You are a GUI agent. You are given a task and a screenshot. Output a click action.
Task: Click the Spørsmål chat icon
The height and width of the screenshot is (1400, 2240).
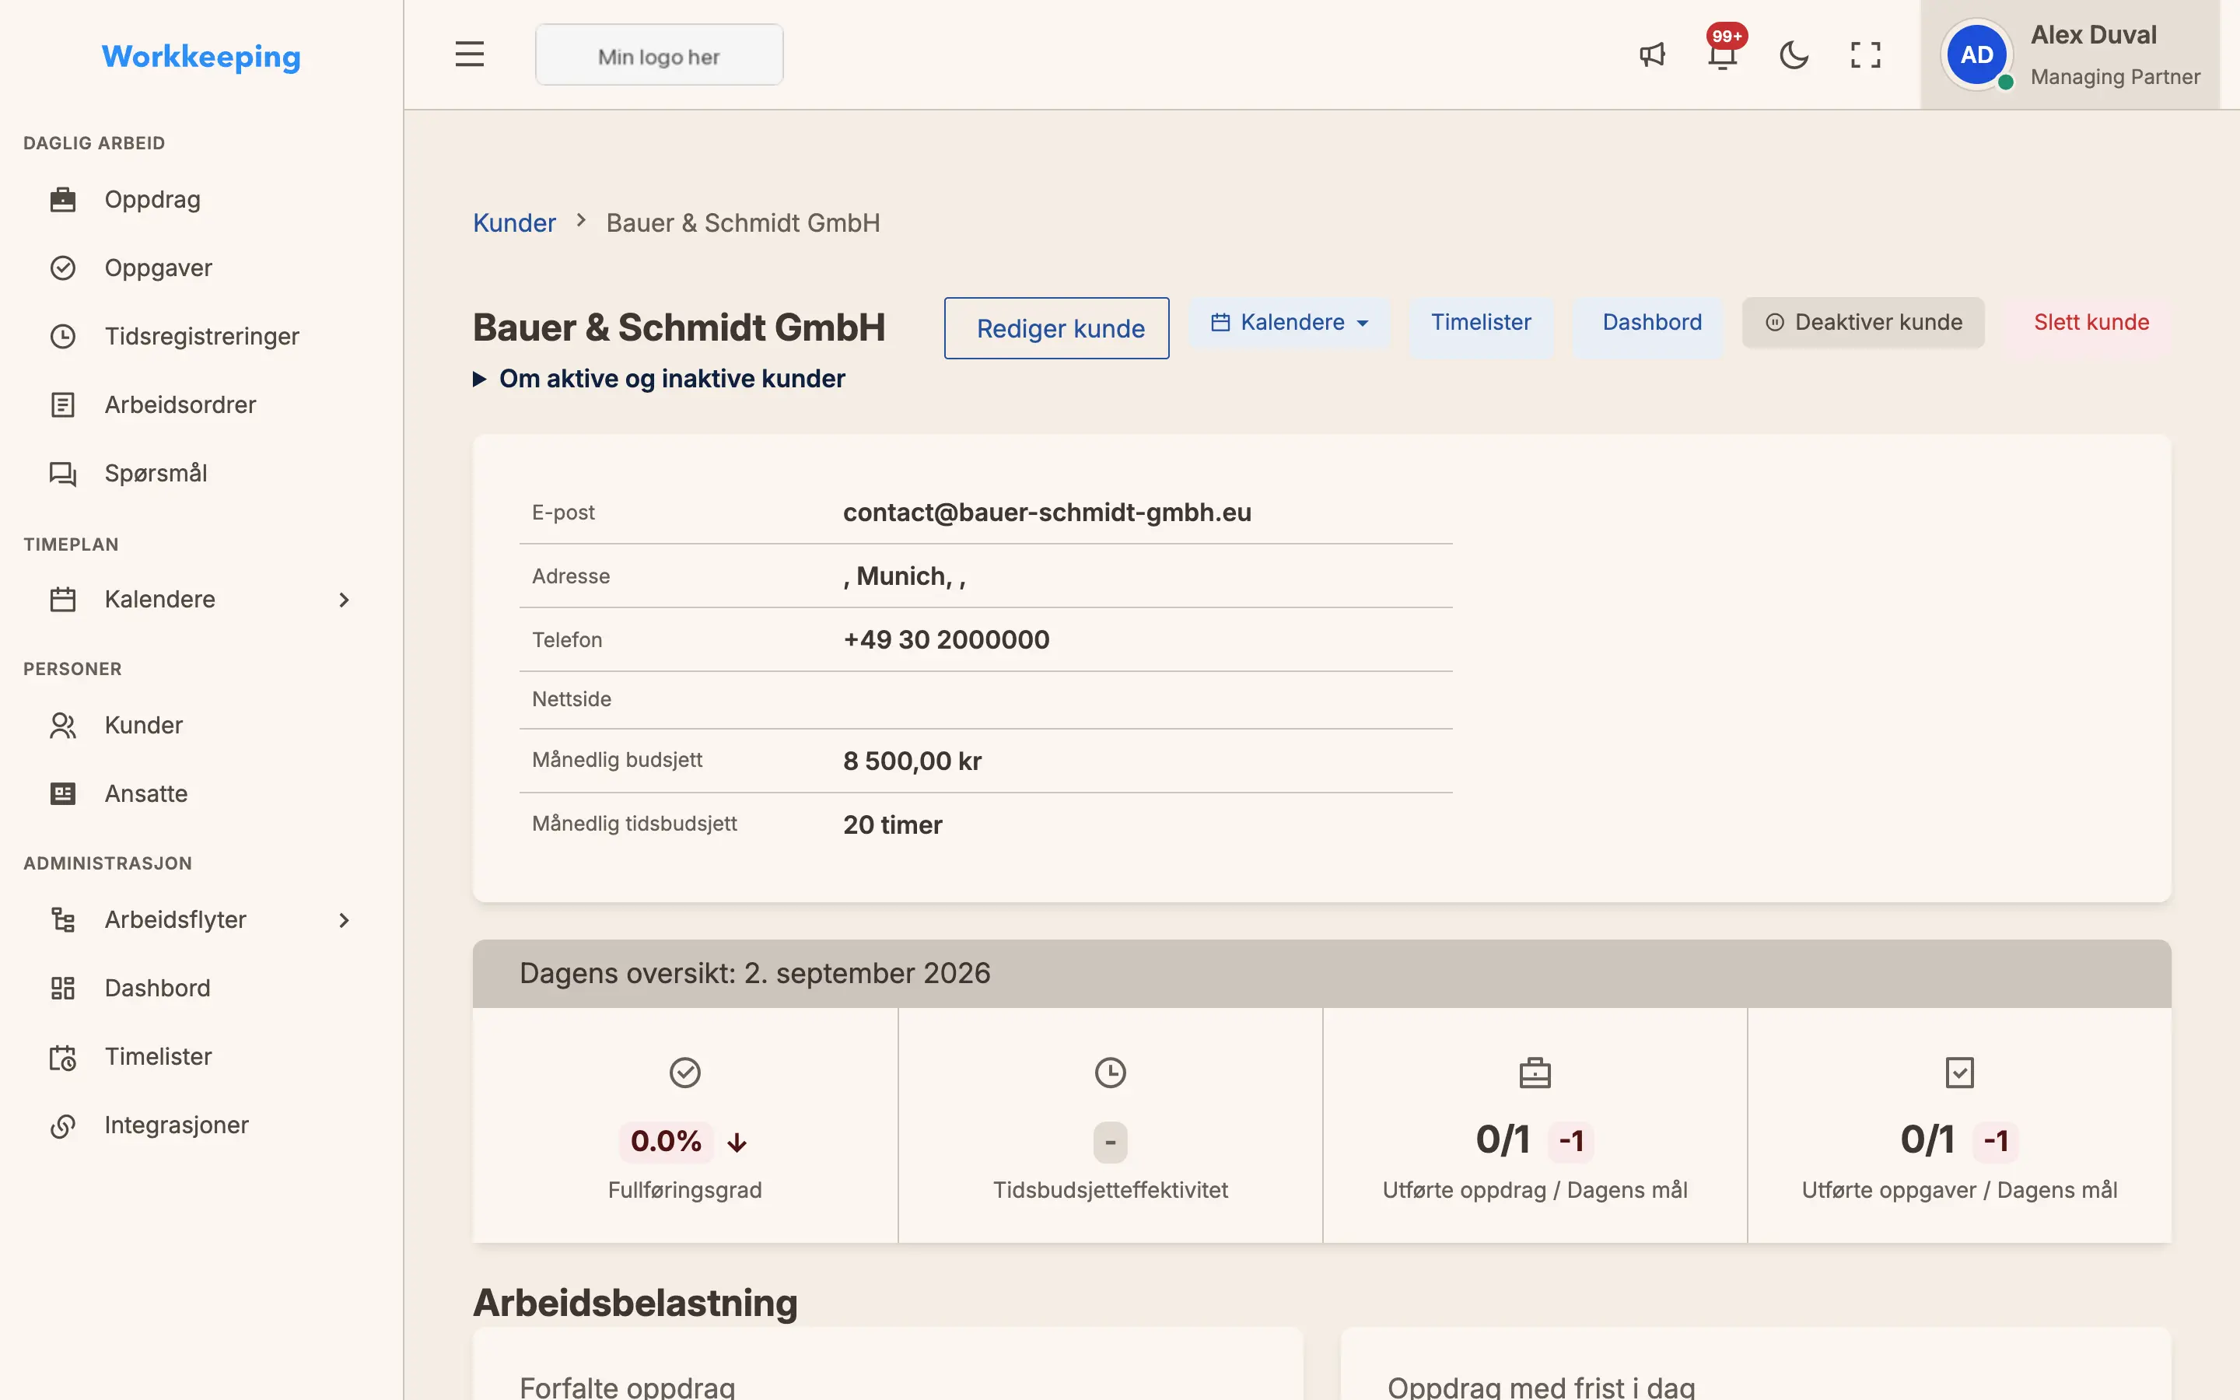click(63, 473)
